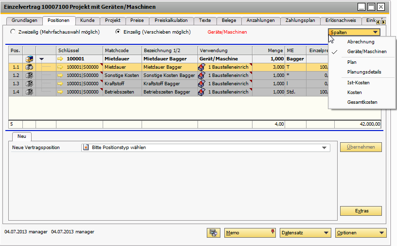Open the Neue Vertragsposition type dropdown
This screenshot has height=246, width=397.
coord(324,148)
